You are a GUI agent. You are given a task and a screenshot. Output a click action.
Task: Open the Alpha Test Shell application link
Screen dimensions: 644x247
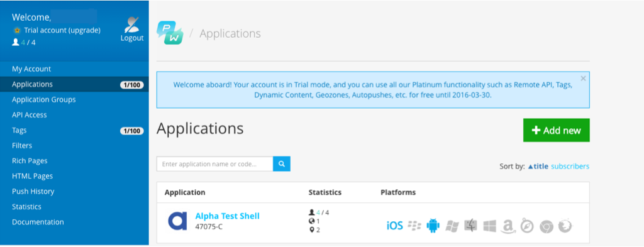[227, 216]
